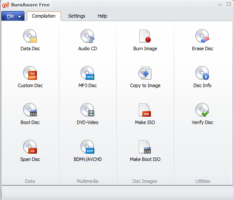Launch the Custom Disc ISO/UDF tool
Viewport: 234px width, 200px height.
(30, 77)
